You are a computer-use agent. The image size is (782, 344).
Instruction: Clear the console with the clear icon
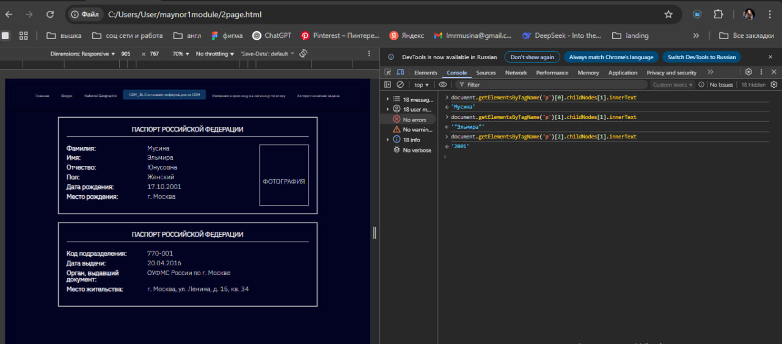coord(400,85)
